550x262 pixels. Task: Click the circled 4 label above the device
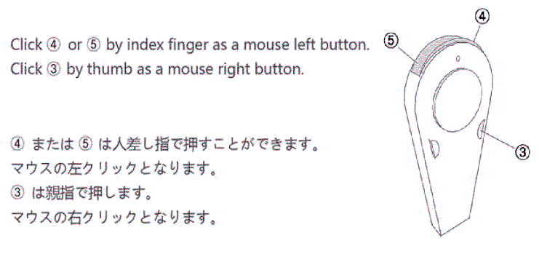pyautogui.click(x=482, y=17)
